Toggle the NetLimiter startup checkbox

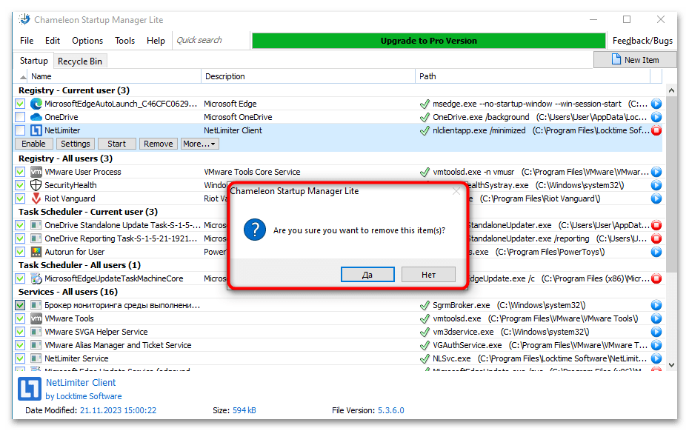click(20, 130)
